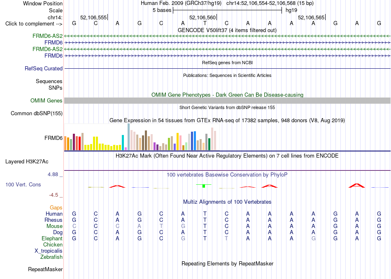Select the Common dbSNP(155) track label
Image resolution: width=391 pixels, height=279 pixels.
37,113
